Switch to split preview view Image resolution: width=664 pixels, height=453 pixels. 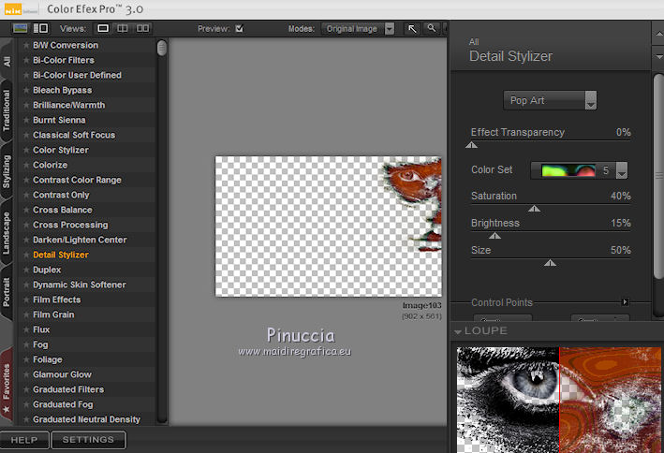pos(123,28)
